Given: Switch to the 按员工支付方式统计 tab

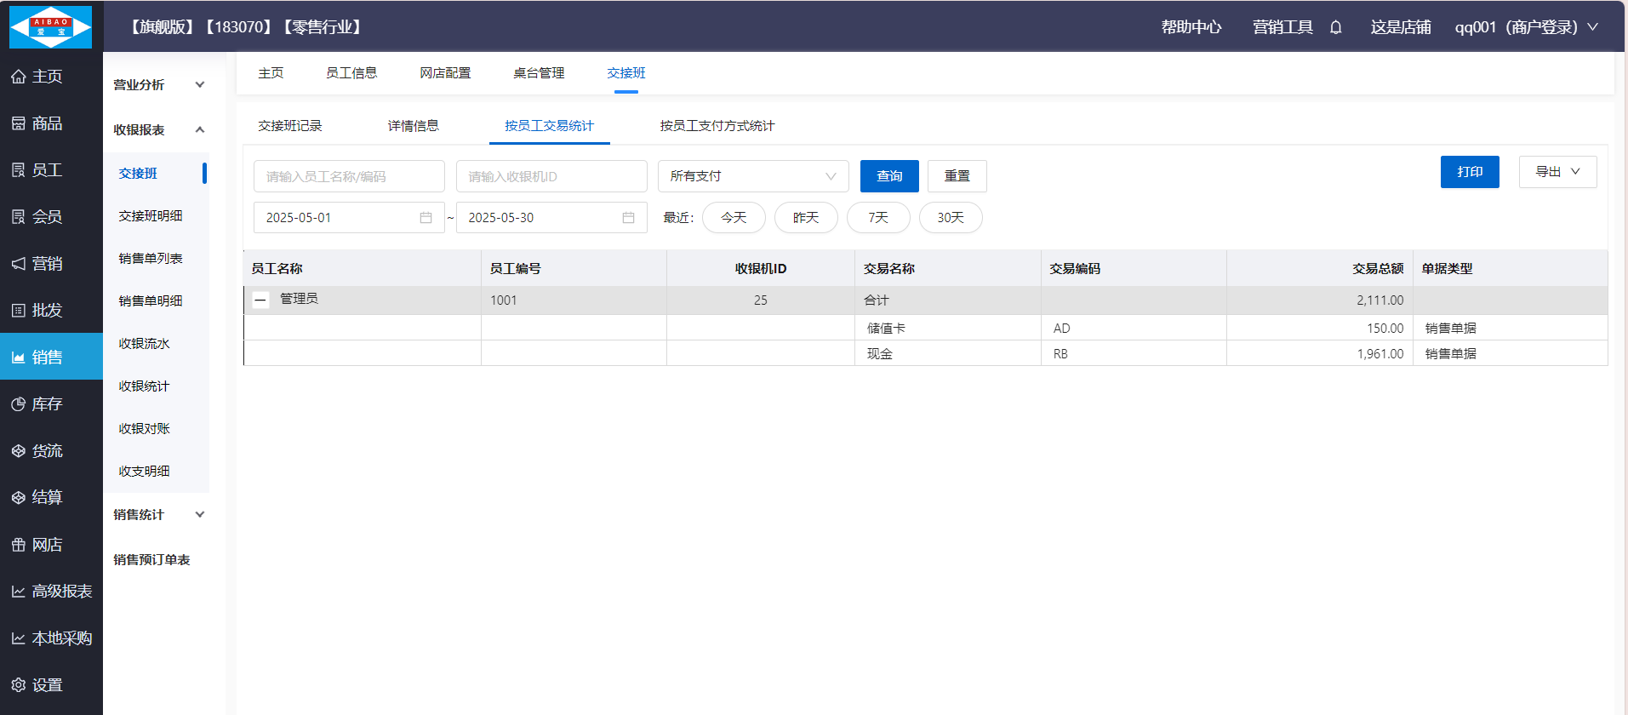Looking at the screenshot, I should coord(717,126).
